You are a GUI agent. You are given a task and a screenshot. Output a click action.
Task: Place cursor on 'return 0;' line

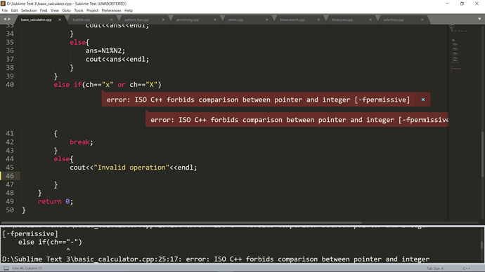(56, 201)
